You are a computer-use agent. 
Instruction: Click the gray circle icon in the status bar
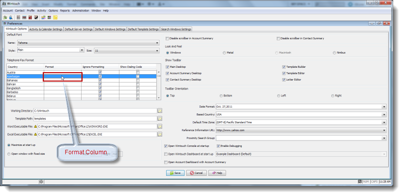(41, 182)
